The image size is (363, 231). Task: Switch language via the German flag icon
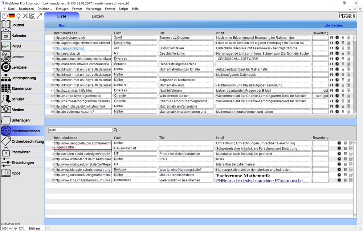pyautogui.click(x=12, y=16)
